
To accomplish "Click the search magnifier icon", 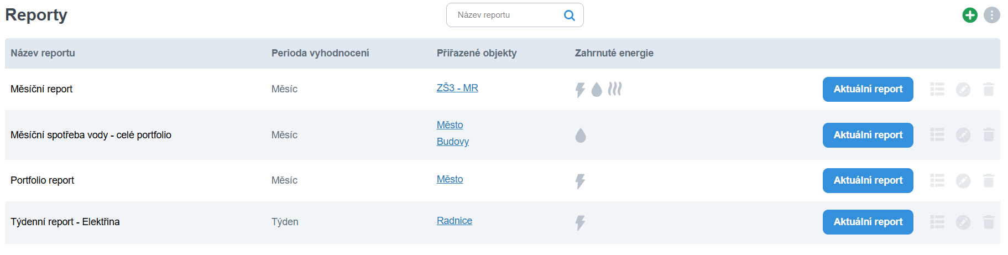I will pos(569,15).
